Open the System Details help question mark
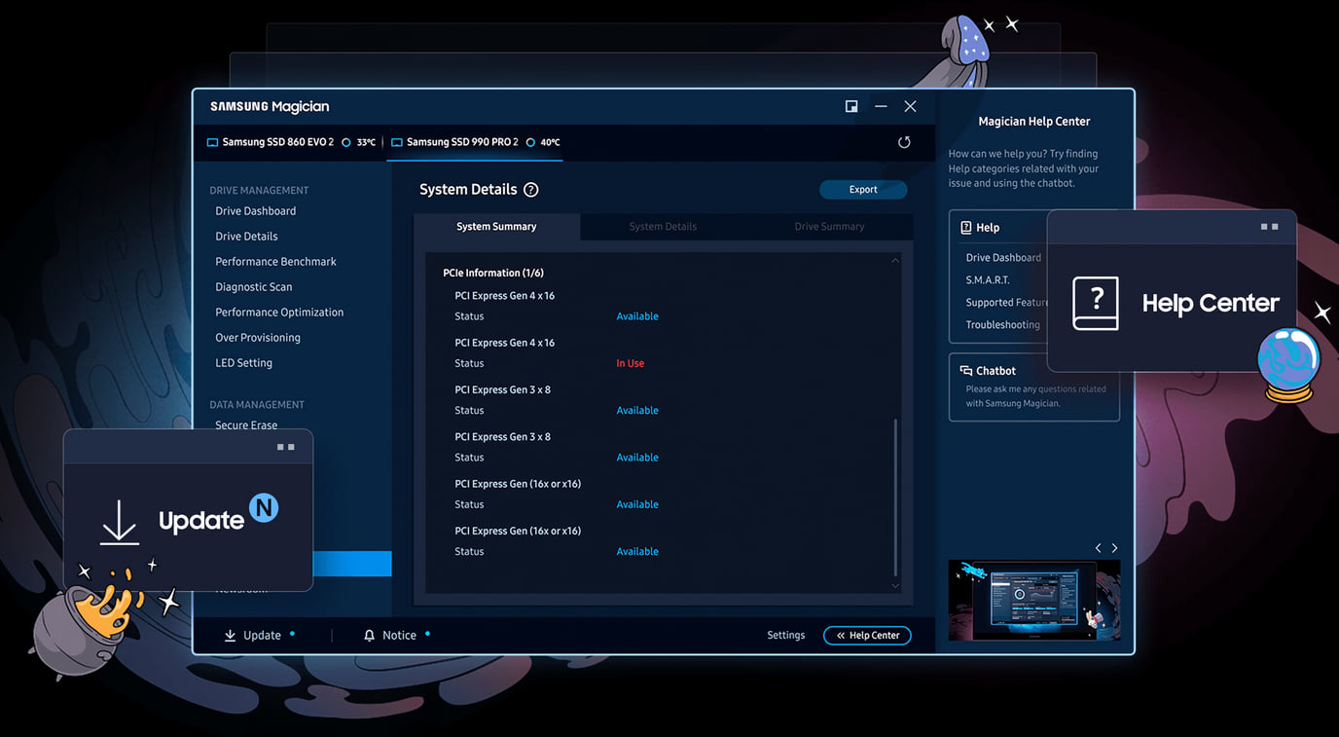Viewport: 1339px width, 737px height. (531, 190)
